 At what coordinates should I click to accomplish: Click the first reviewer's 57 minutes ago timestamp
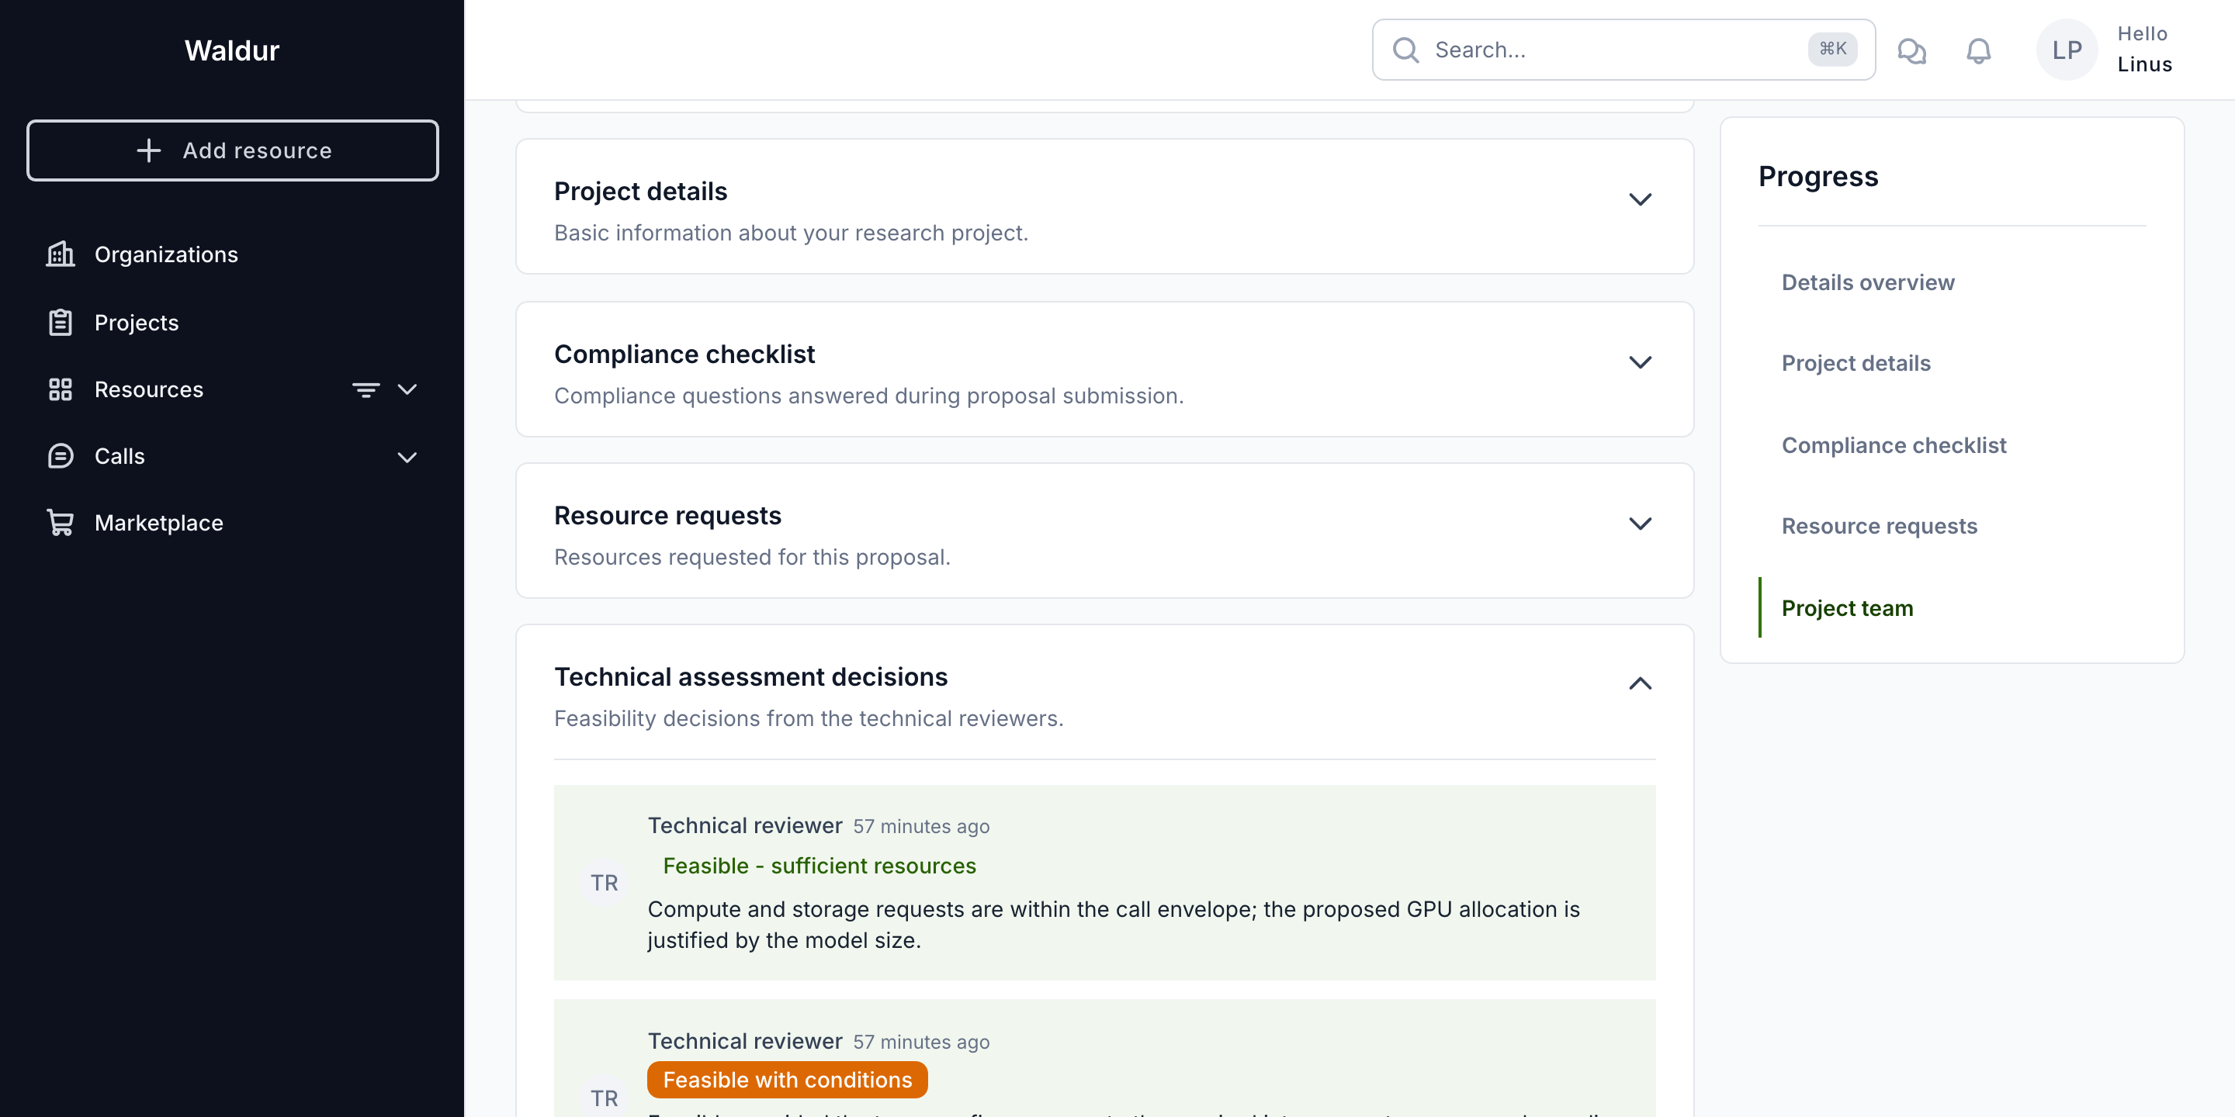point(920,826)
